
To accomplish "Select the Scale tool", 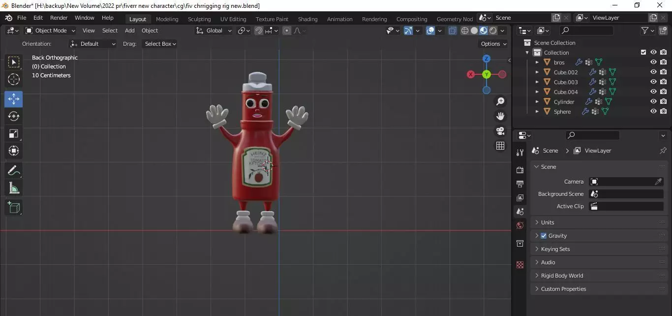I will point(14,133).
